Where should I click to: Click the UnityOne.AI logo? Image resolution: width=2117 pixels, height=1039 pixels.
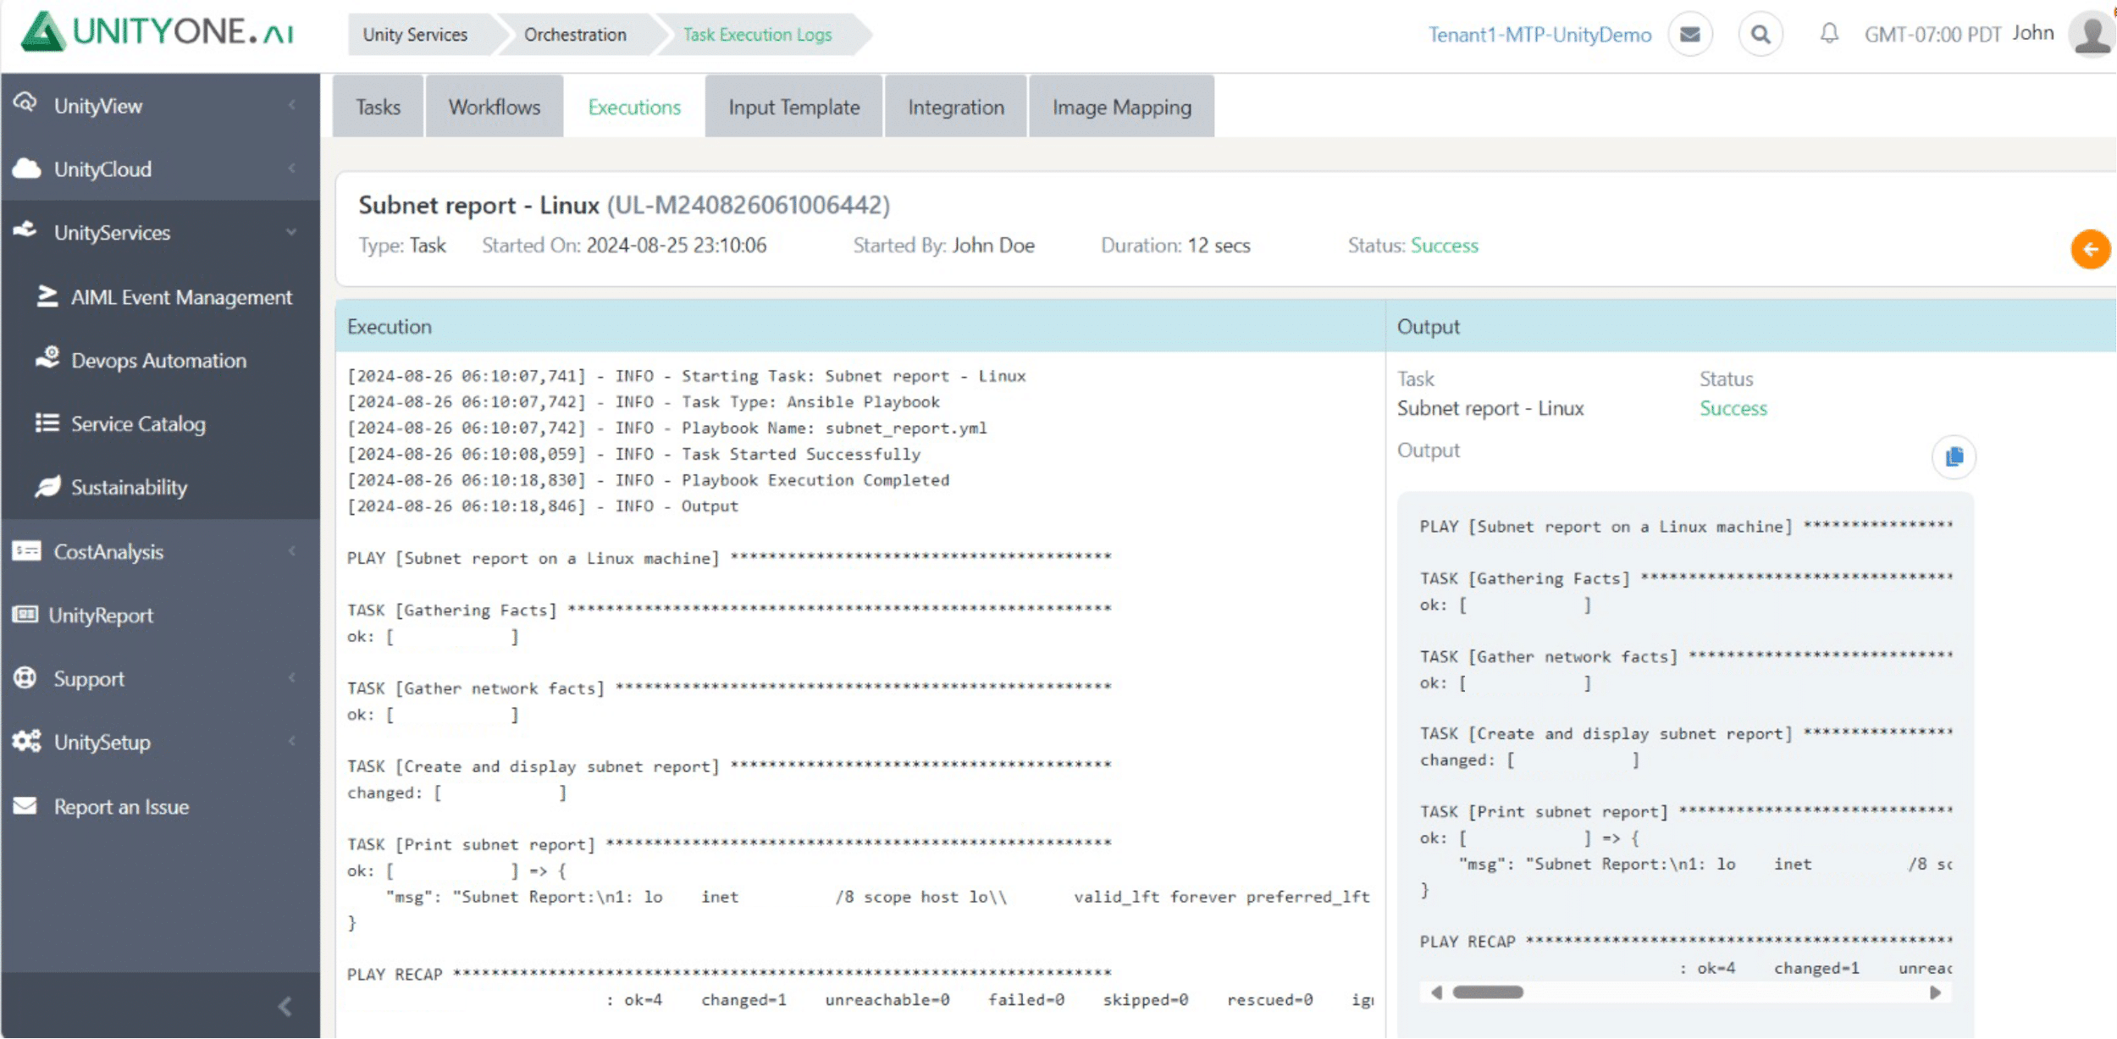tap(158, 32)
